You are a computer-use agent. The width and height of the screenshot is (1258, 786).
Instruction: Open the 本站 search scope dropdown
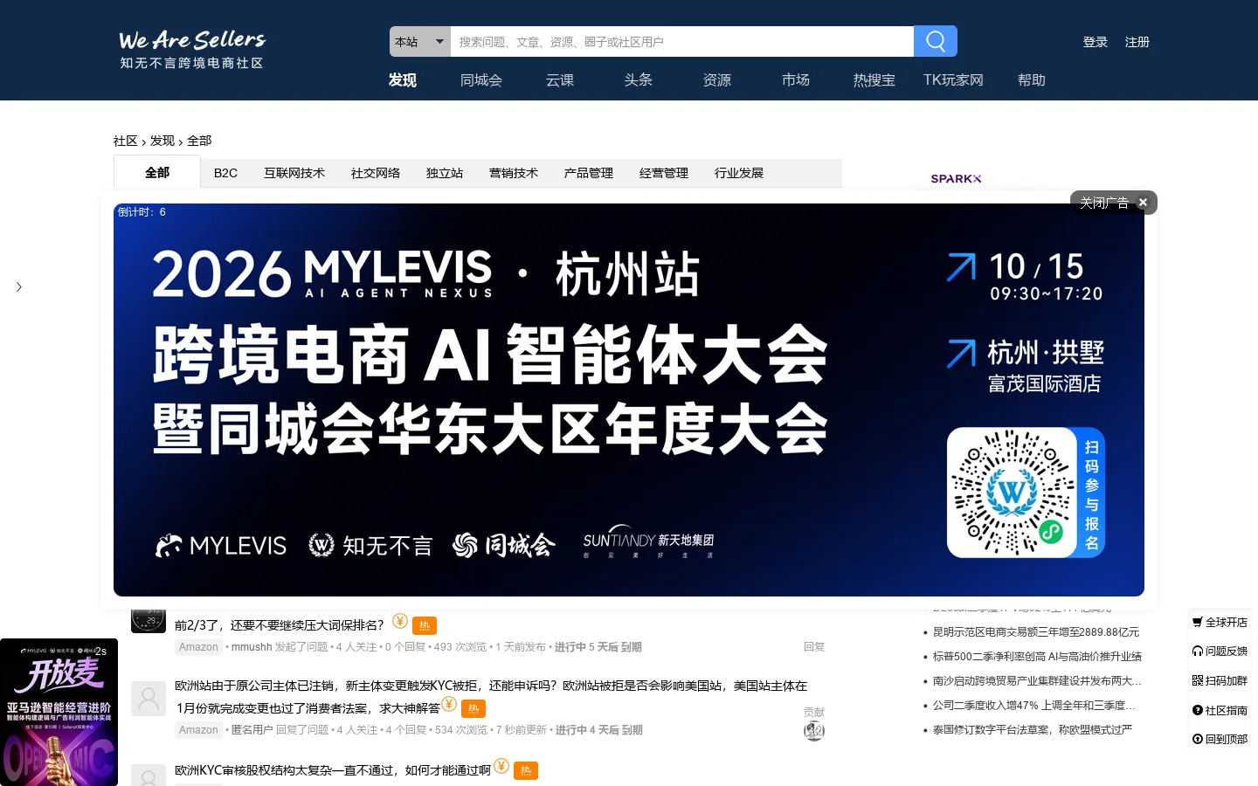click(x=420, y=41)
